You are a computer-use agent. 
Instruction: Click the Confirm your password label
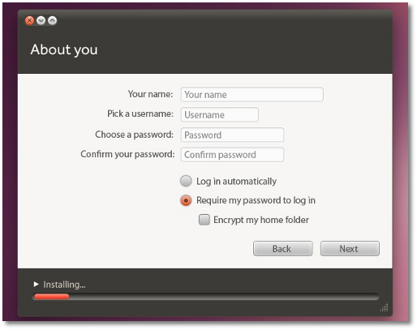click(127, 154)
